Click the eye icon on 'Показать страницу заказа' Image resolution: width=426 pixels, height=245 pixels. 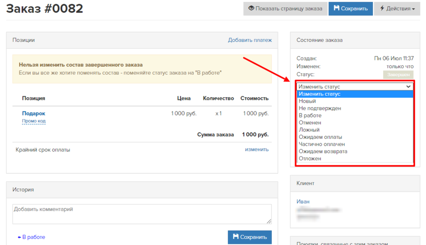coord(251,9)
